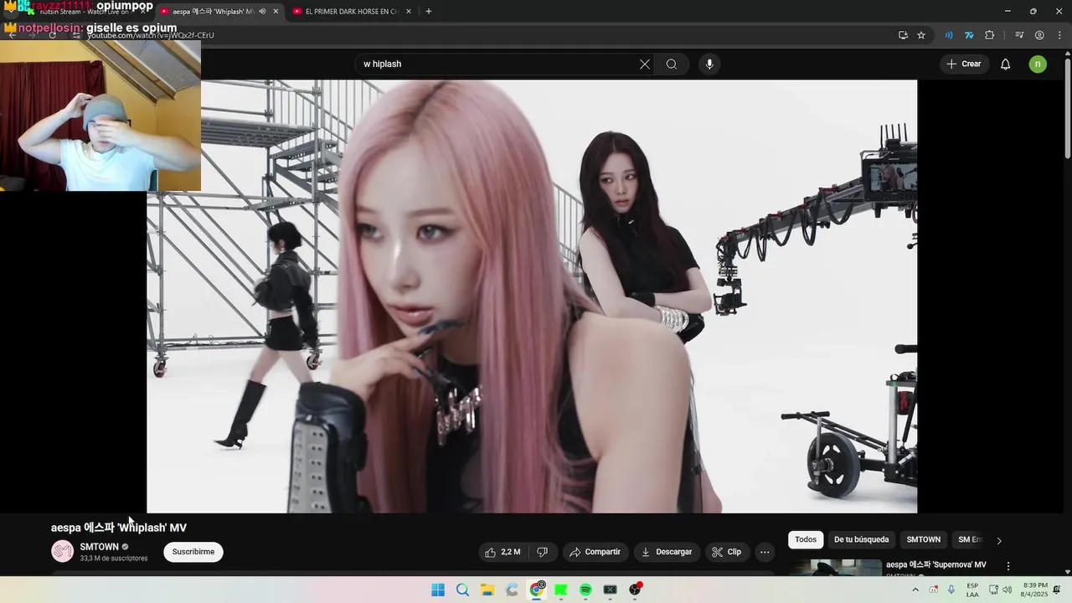
Task: Like the video with thumbs up
Action: click(x=503, y=552)
